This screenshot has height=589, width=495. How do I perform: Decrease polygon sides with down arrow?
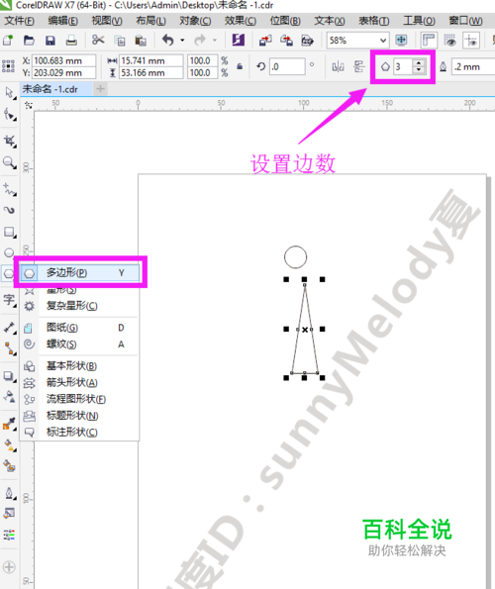click(419, 70)
